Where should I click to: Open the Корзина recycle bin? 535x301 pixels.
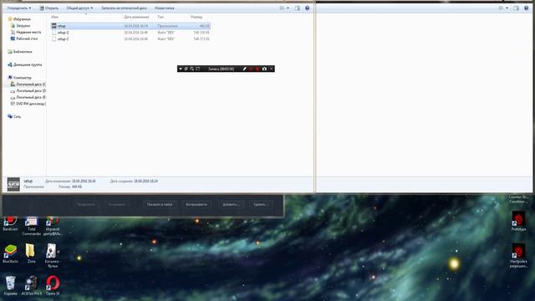pyautogui.click(x=10, y=286)
